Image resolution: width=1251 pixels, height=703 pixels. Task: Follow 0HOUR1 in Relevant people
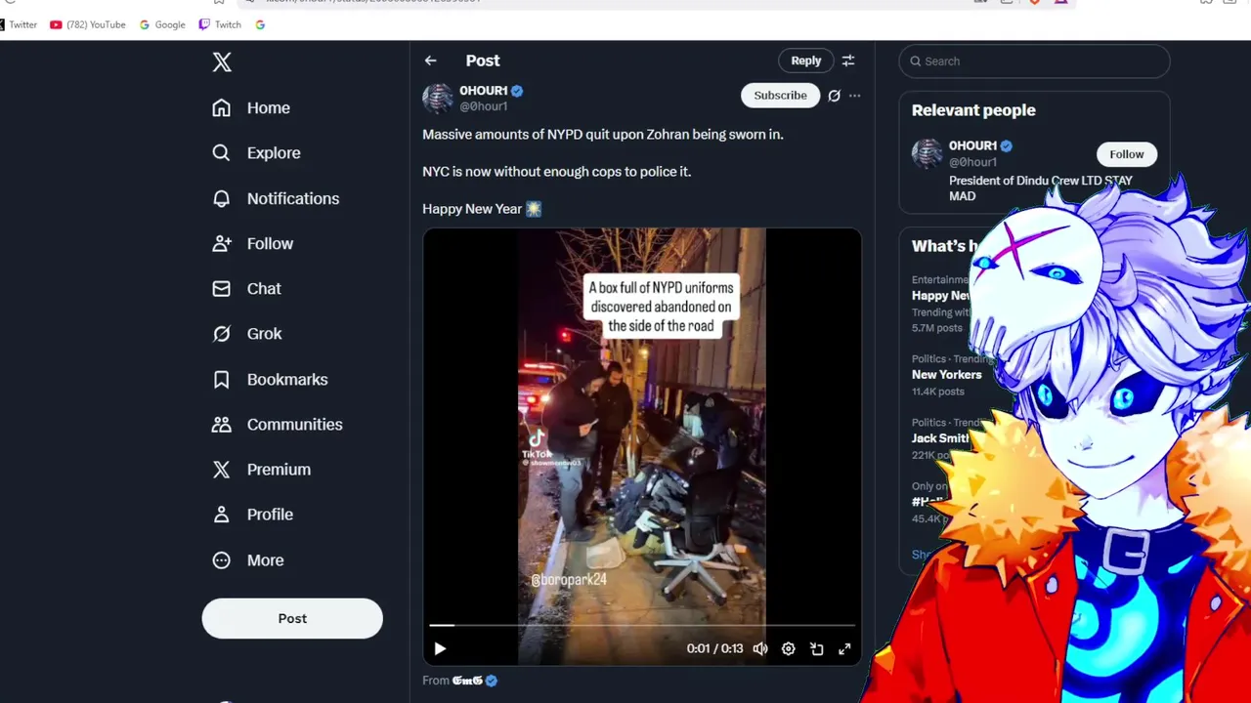click(x=1126, y=154)
